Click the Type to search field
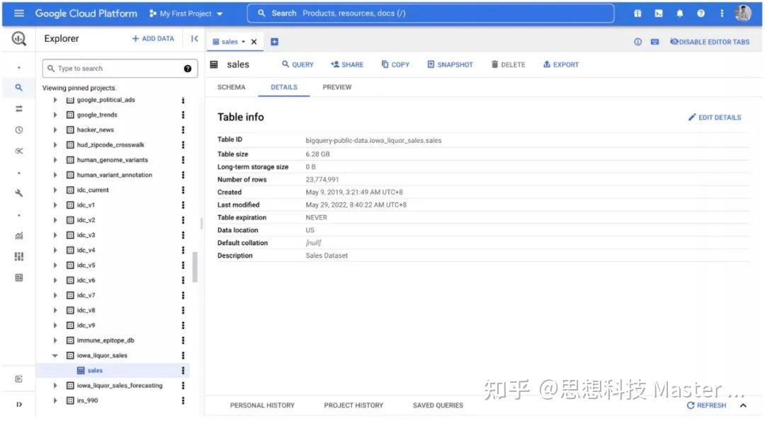Screen dimensions: 765x421 (x=120, y=69)
